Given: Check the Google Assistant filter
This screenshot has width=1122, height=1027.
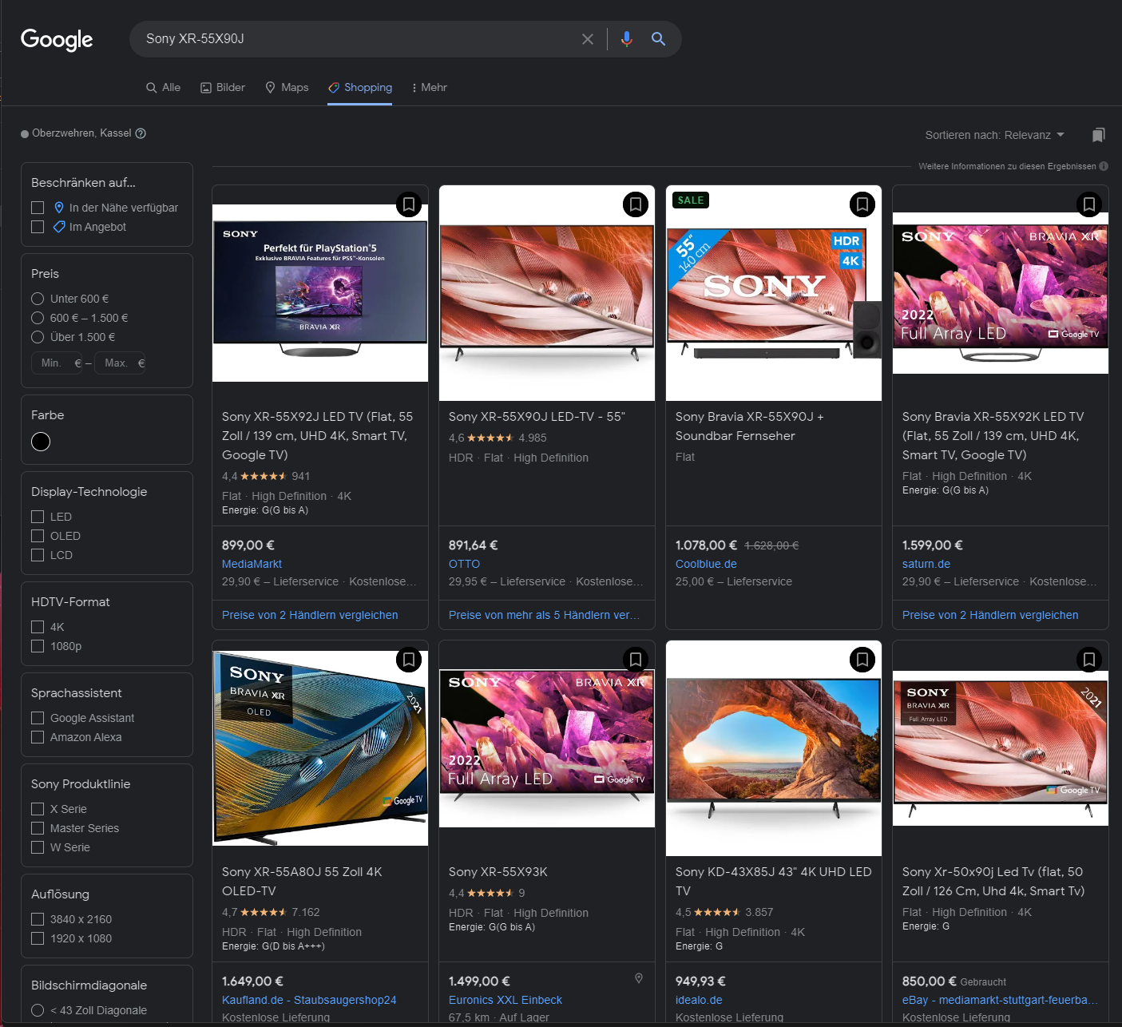Looking at the screenshot, I should point(38,718).
